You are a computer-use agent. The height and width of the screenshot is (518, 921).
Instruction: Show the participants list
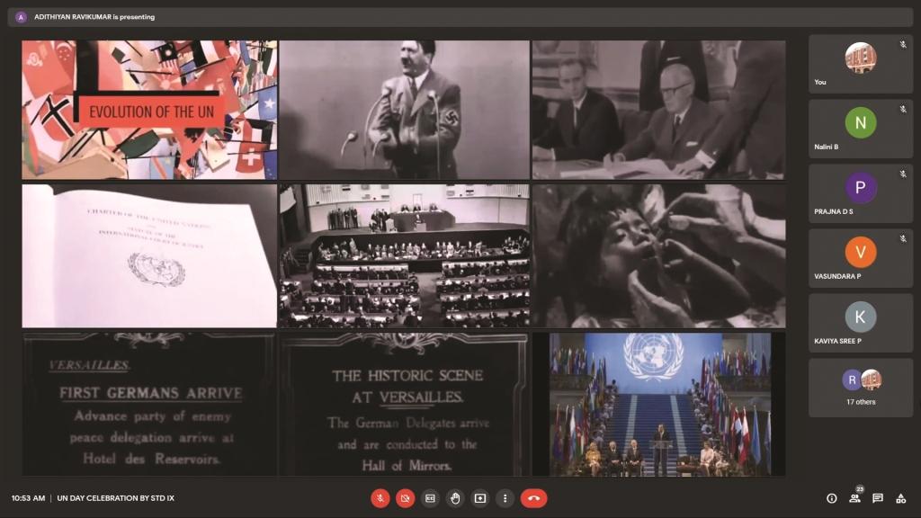(854, 498)
